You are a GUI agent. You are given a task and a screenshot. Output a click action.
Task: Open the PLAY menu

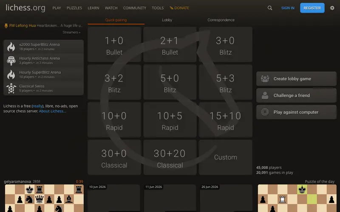coord(57,8)
